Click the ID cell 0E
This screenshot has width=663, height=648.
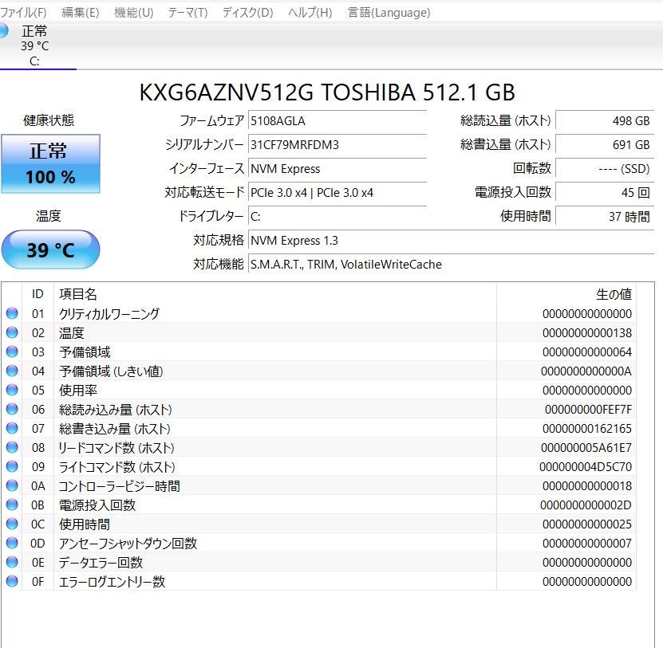click(x=37, y=562)
